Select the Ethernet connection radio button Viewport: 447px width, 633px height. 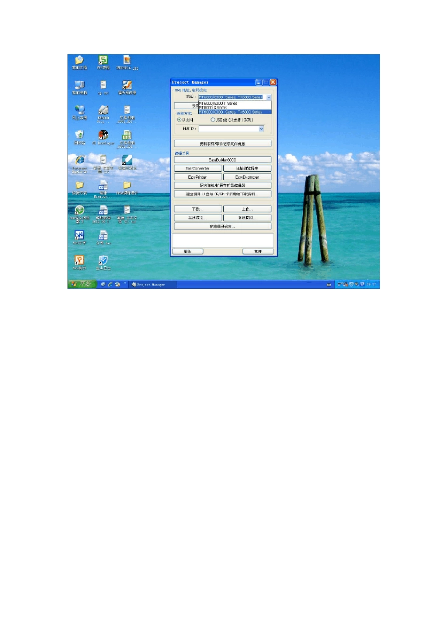click(179, 120)
